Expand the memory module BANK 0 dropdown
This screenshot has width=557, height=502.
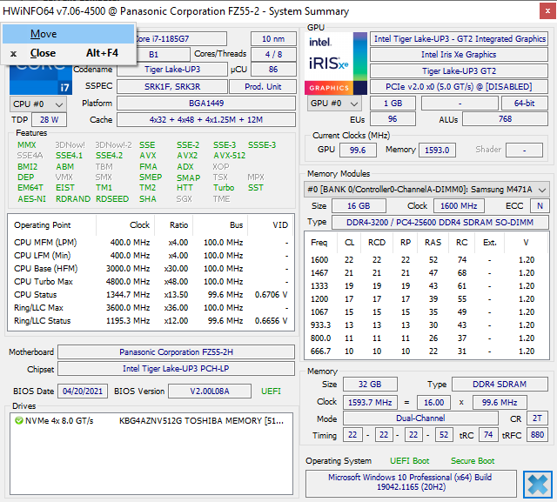pyautogui.click(x=426, y=189)
